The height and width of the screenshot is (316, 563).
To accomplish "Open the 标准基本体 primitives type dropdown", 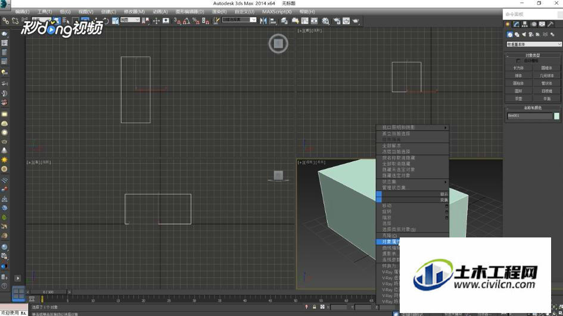I will 534,44.
